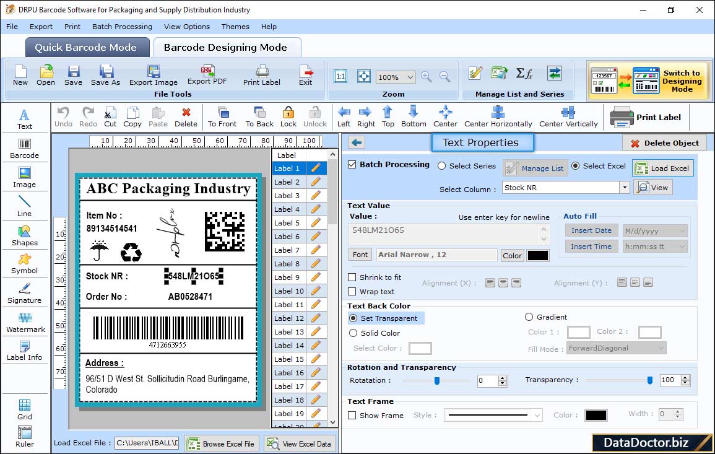The width and height of the screenshot is (715, 454).
Task: Activate the Line drawing tool
Action: (25, 206)
